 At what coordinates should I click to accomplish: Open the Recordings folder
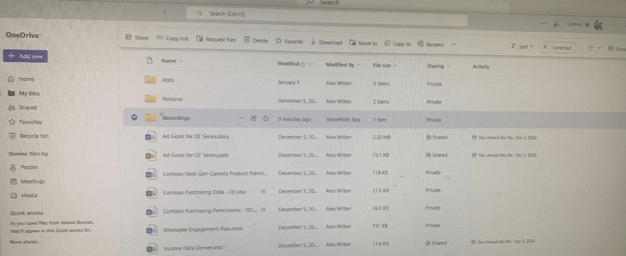point(176,118)
